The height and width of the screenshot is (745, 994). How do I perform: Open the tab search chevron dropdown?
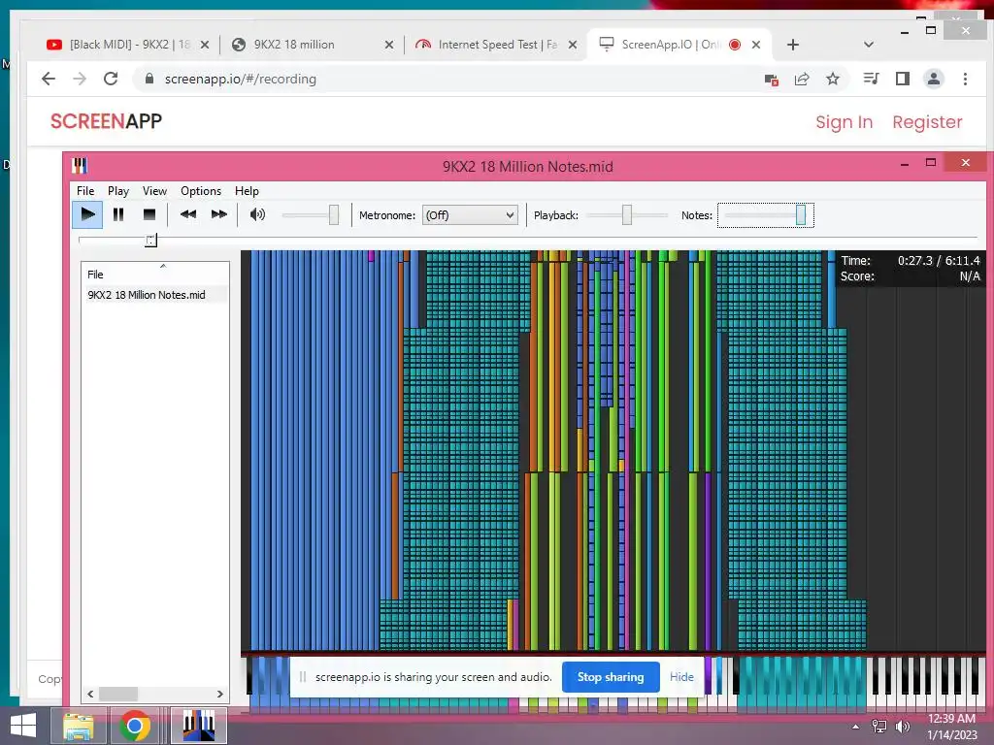point(869,45)
